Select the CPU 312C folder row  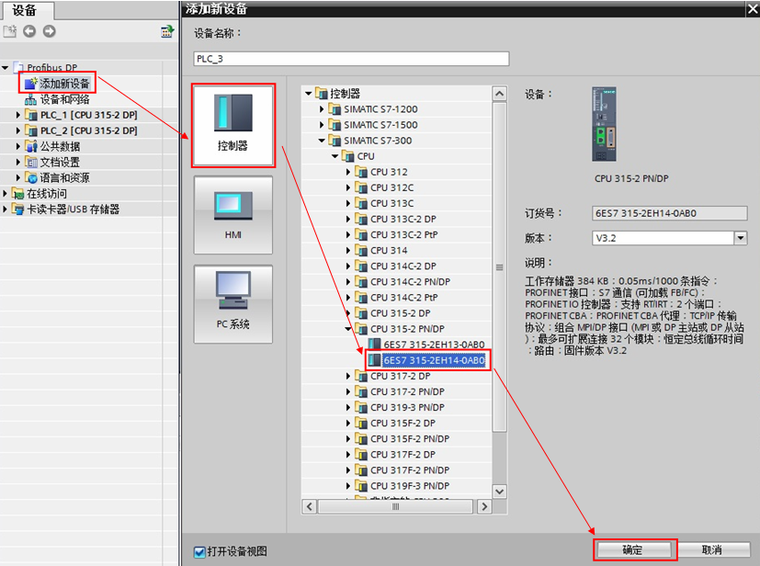tap(396, 187)
